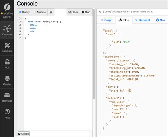Open the query options settings icon
The image size is (168, 137).
51,12
